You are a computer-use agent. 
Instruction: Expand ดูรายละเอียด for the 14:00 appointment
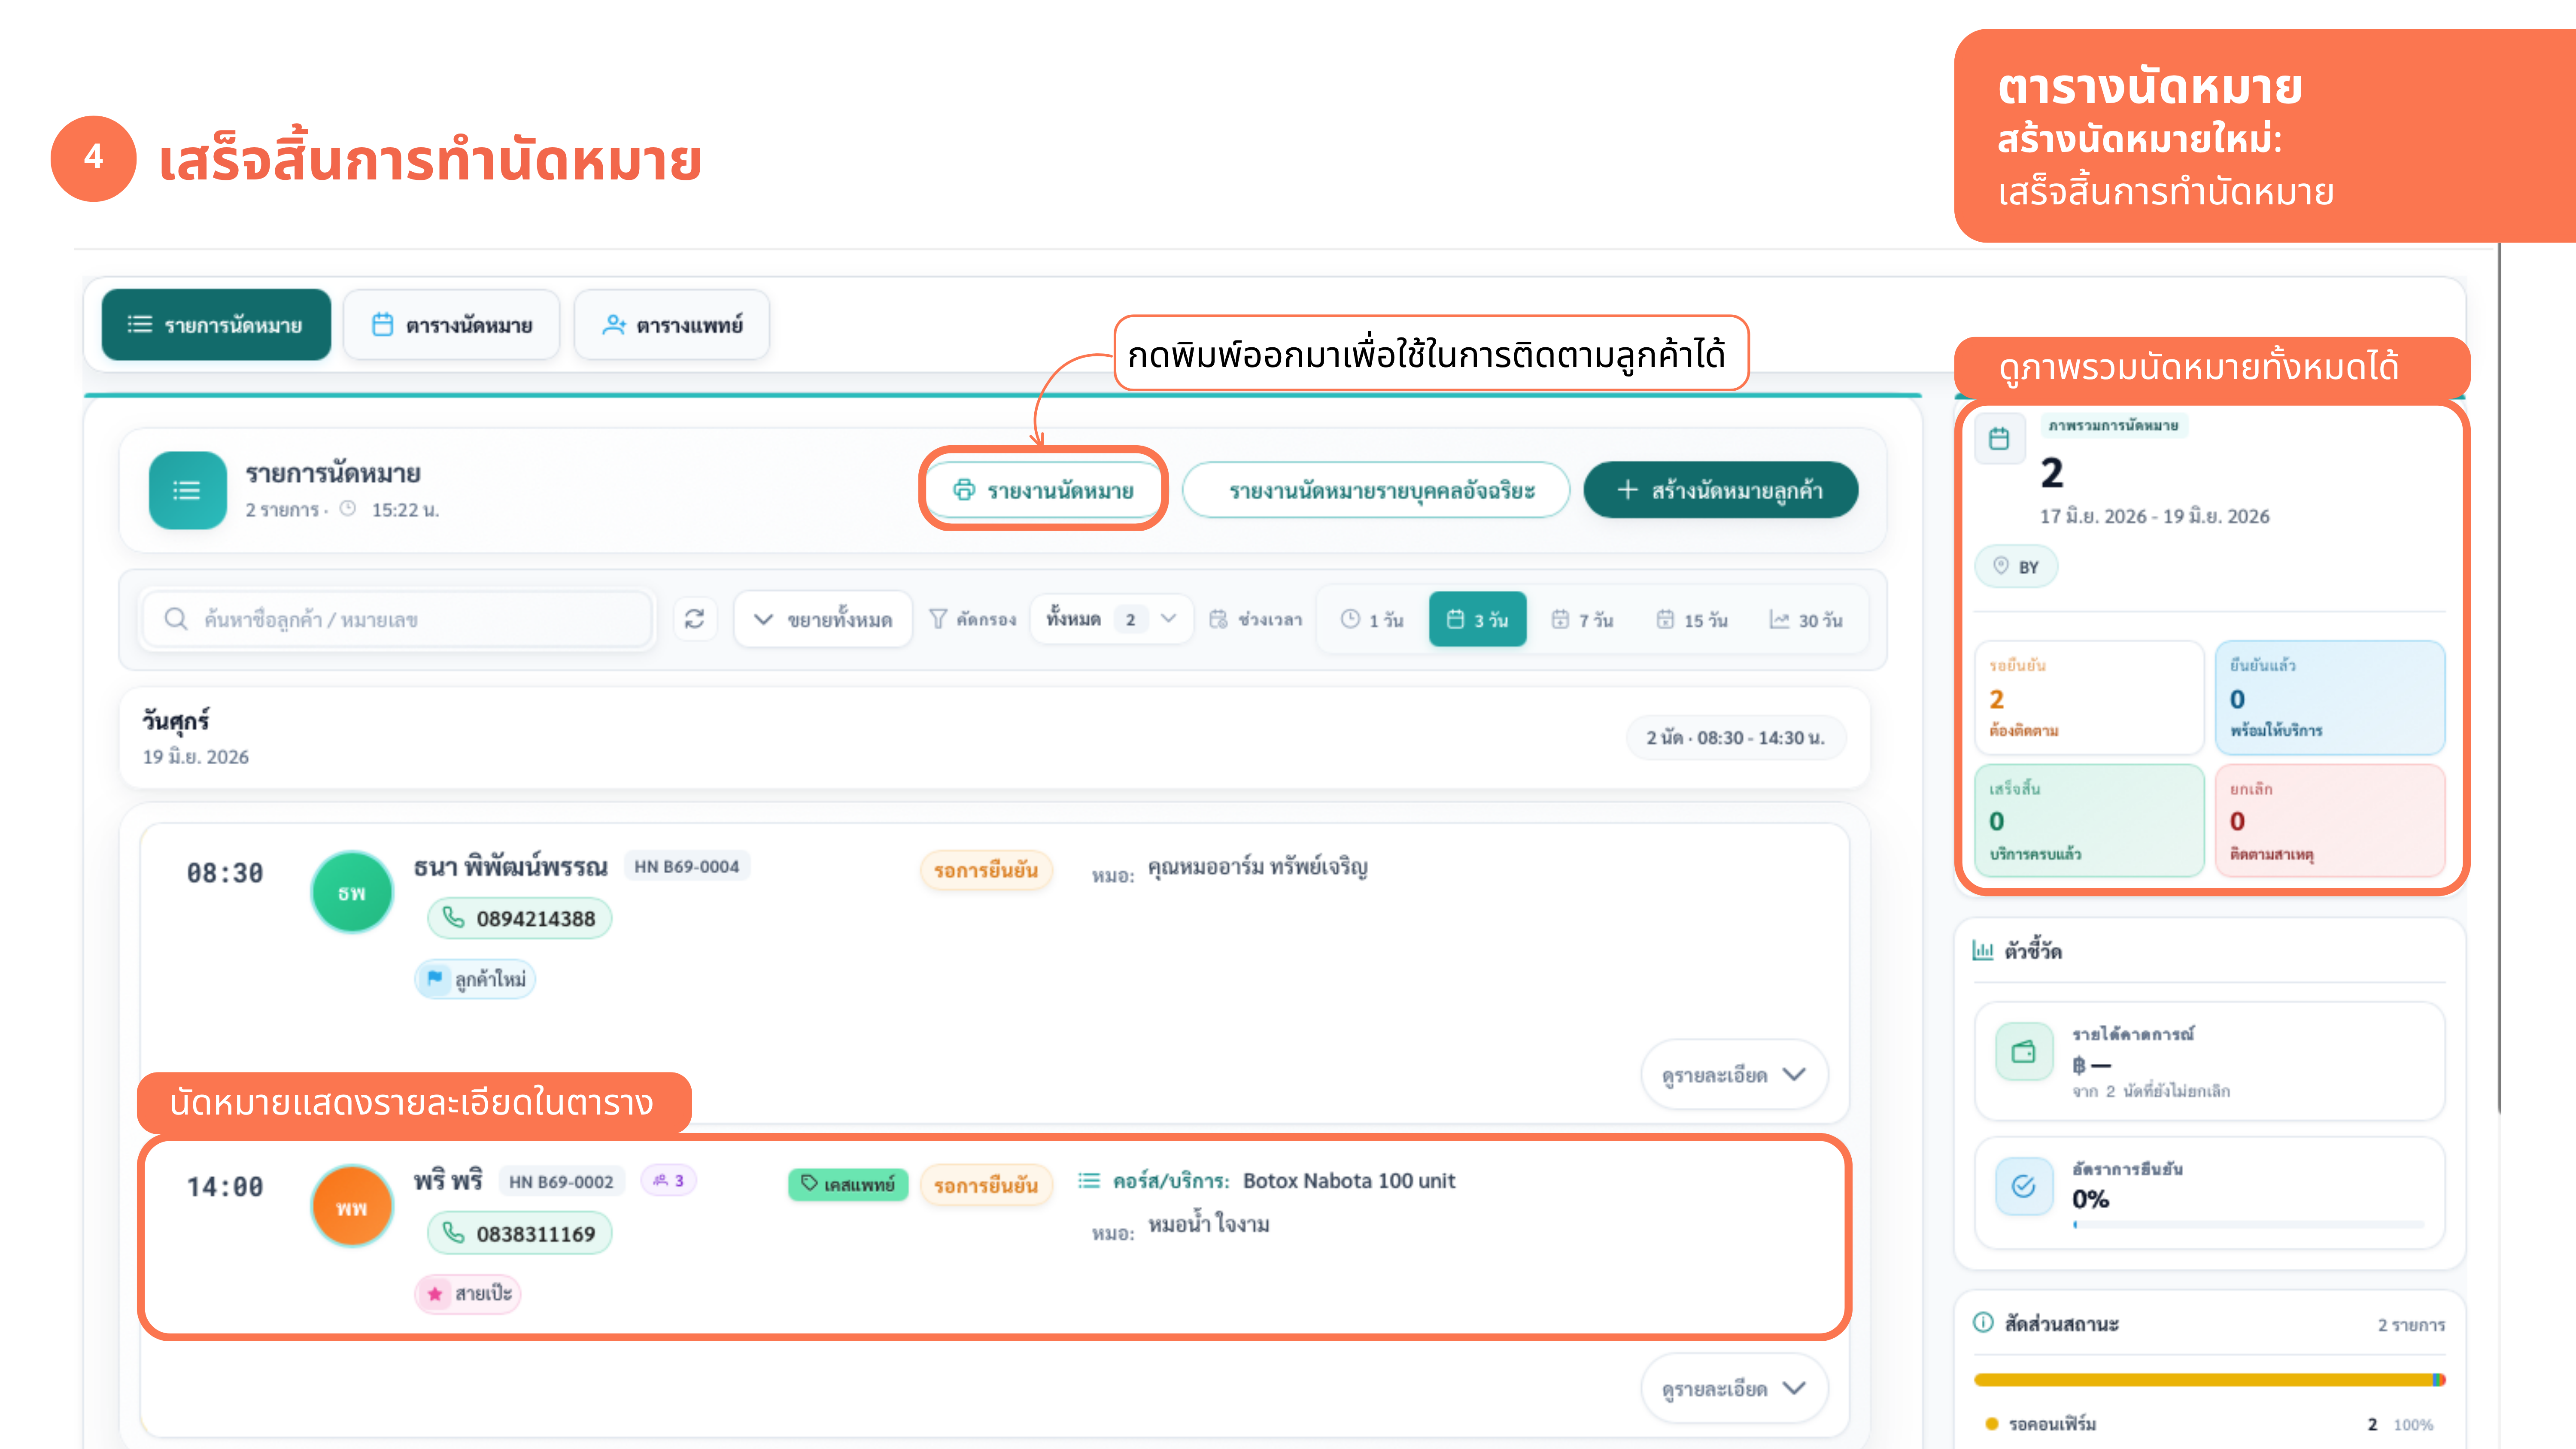click(1734, 1389)
